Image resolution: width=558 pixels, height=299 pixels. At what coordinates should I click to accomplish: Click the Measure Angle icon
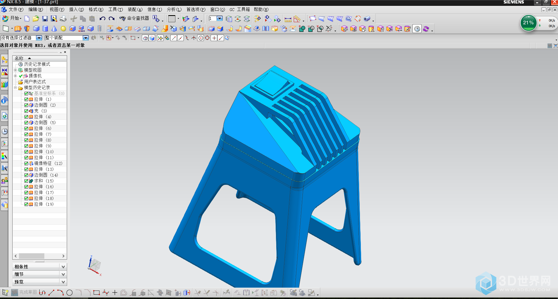pyautogui.click(x=297, y=19)
